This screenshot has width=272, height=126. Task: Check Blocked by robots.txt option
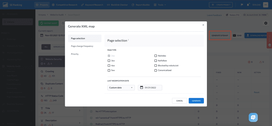coord(156,65)
